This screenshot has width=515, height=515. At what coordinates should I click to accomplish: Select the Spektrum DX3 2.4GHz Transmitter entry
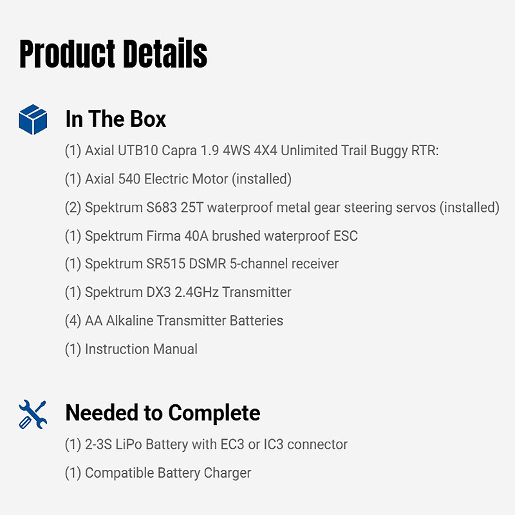click(178, 292)
